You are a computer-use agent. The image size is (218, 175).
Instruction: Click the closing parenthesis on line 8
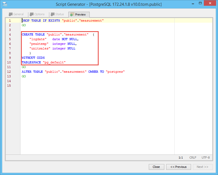(30, 53)
